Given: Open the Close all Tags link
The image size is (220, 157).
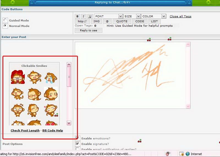Looking at the screenshot, I should [180, 16].
